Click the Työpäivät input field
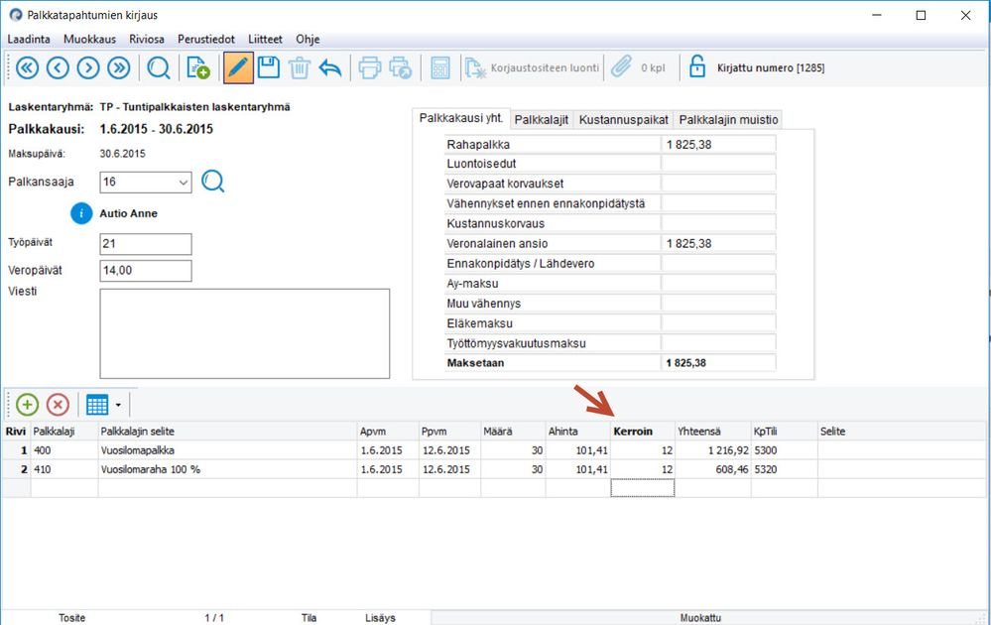 146,244
